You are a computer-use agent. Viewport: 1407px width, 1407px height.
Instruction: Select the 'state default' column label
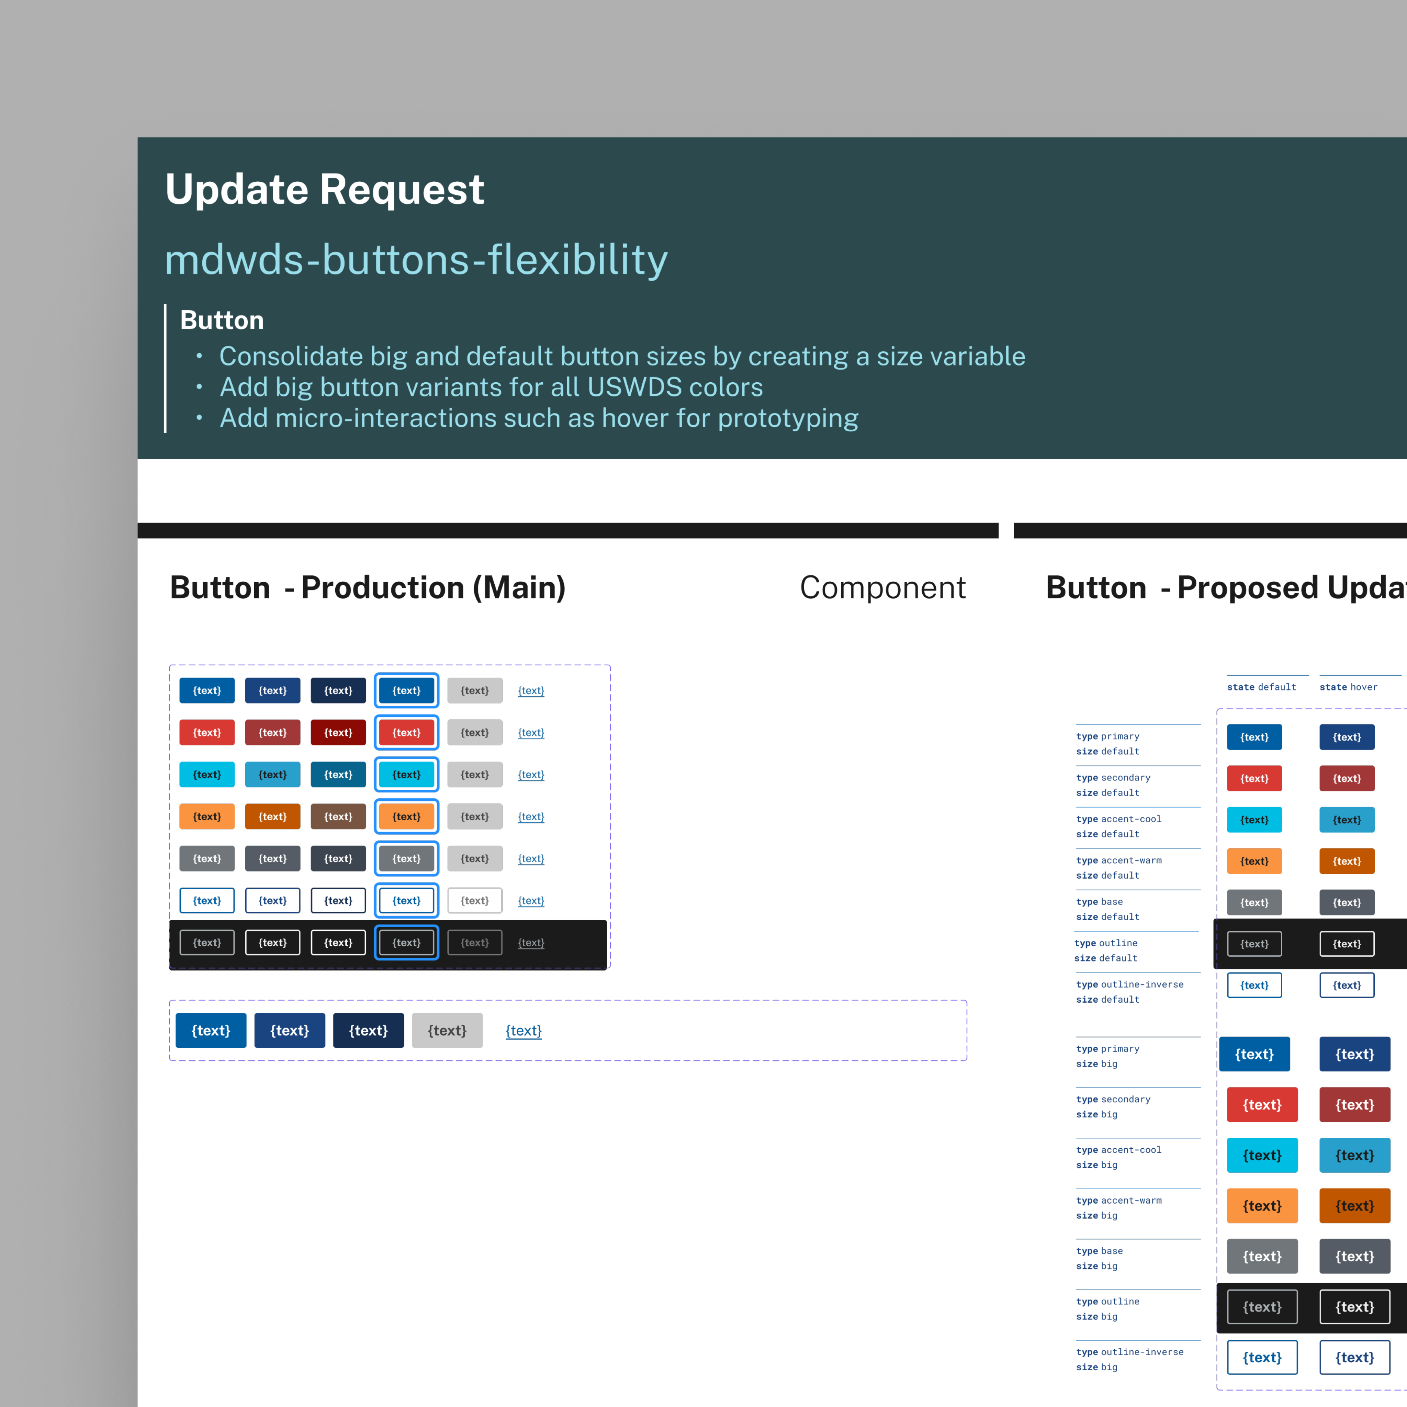click(1261, 687)
